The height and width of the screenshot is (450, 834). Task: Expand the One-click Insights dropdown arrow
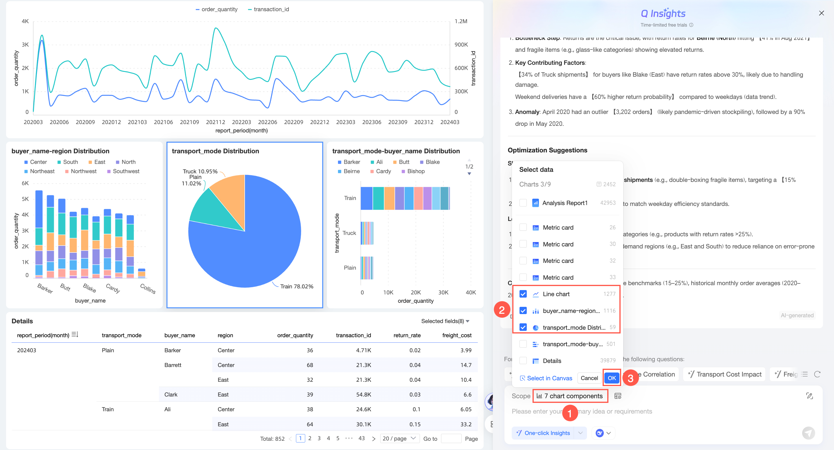coord(580,433)
